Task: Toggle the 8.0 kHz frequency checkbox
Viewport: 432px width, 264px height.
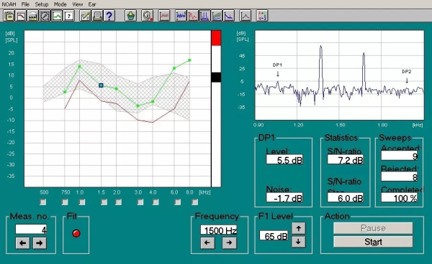Action: tap(195, 202)
